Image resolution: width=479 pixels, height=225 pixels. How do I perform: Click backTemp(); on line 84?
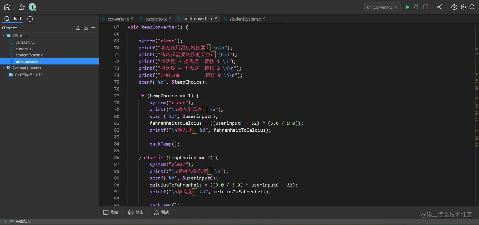pos(164,144)
